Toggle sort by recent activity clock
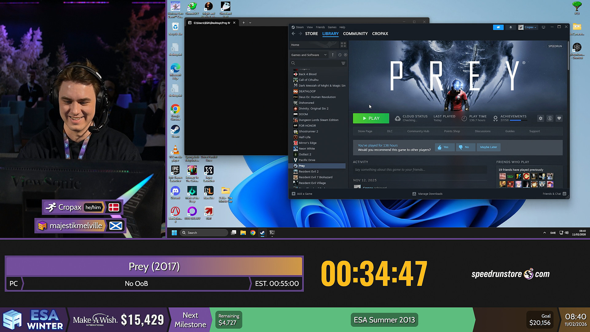The height and width of the screenshot is (332, 590). pos(340,55)
